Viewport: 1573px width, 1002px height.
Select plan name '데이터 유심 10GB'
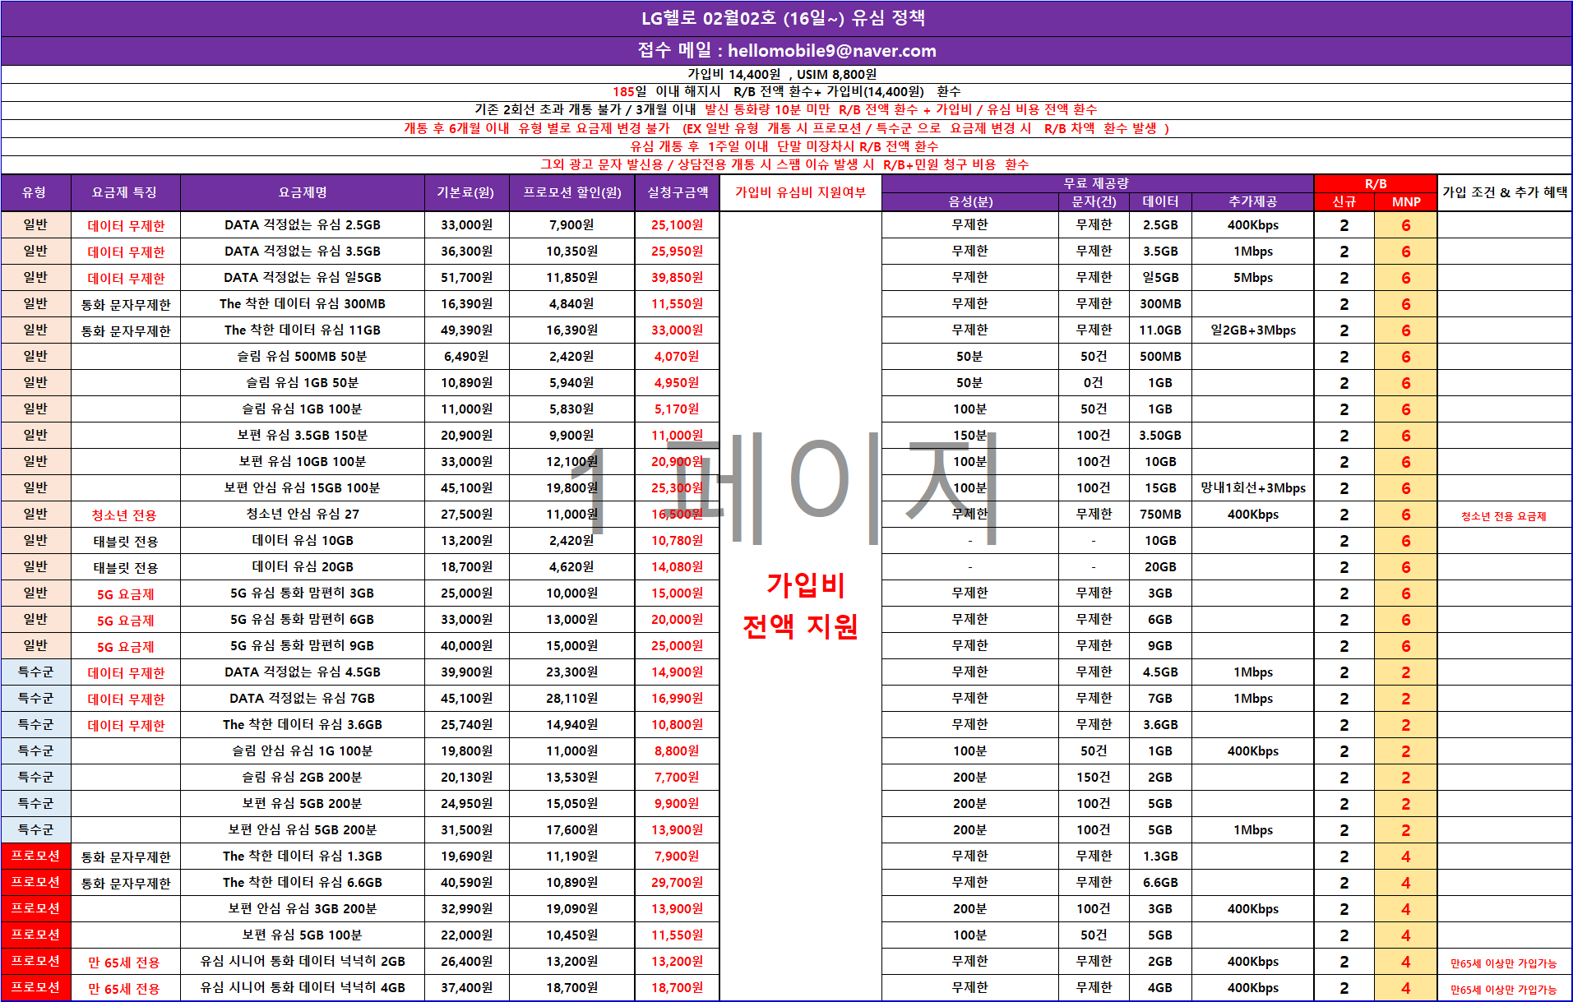pos(303,540)
